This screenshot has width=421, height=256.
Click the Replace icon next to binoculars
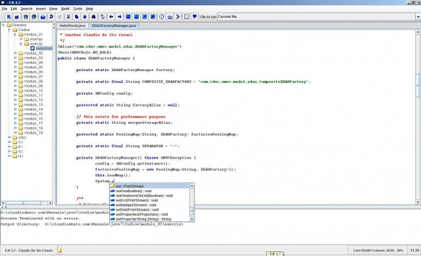click(x=103, y=16)
